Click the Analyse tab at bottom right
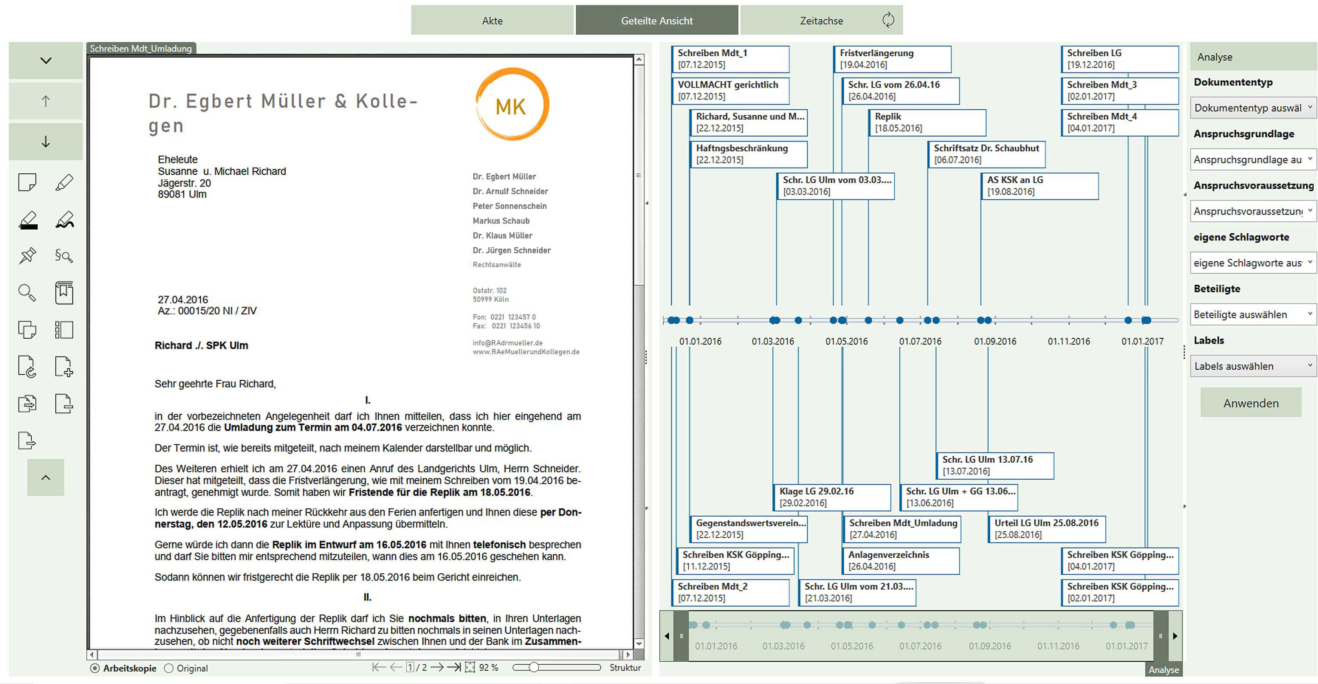The height and width of the screenshot is (684, 1318). [1164, 670]
